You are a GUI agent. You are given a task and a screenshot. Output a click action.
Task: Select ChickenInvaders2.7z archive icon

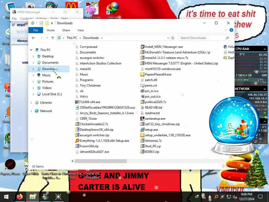click(x=77, y=124)
